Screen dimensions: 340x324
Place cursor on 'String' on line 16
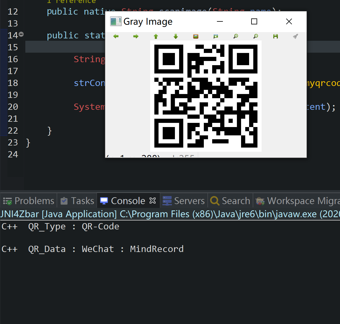coord(89,59)
